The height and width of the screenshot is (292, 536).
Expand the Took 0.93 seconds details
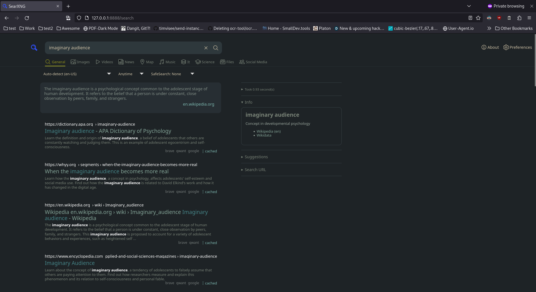click(258, 89)
